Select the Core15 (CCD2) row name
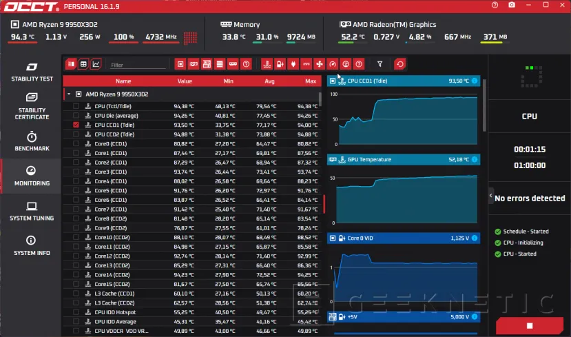 [x=112, y=284]
